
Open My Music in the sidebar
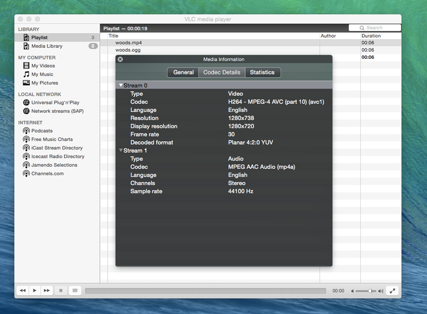click(57, 74)
